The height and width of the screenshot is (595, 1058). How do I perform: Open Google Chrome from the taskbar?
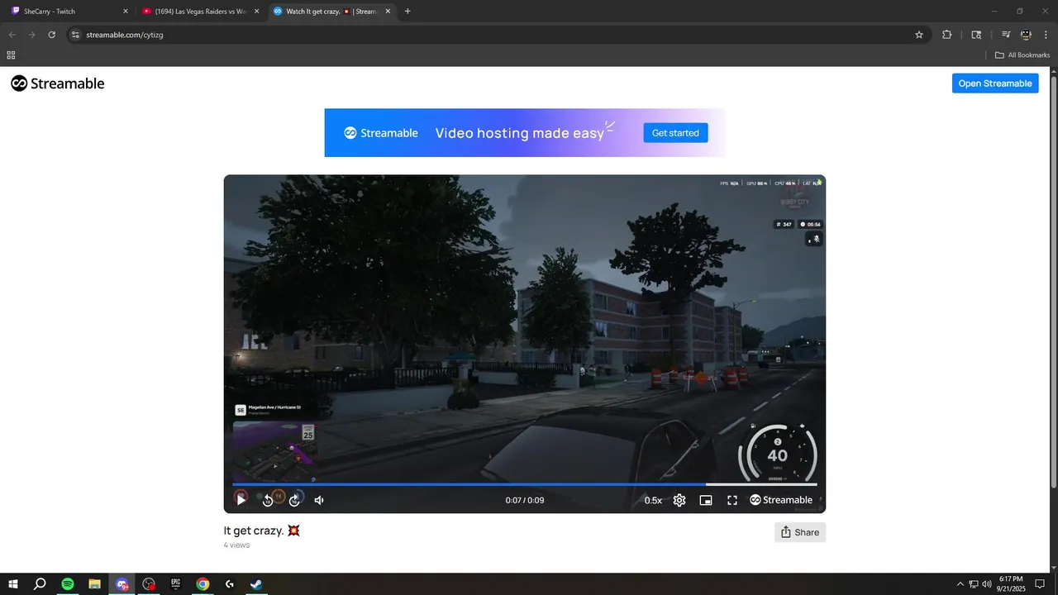tap(203, 584)
